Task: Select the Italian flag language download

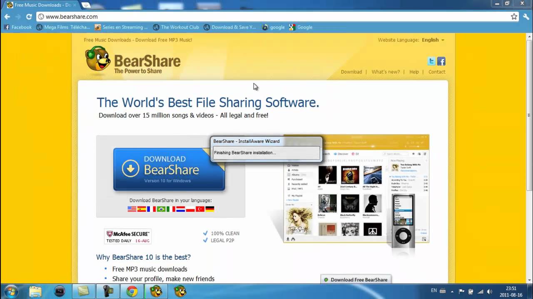Action: pos(171,209)
